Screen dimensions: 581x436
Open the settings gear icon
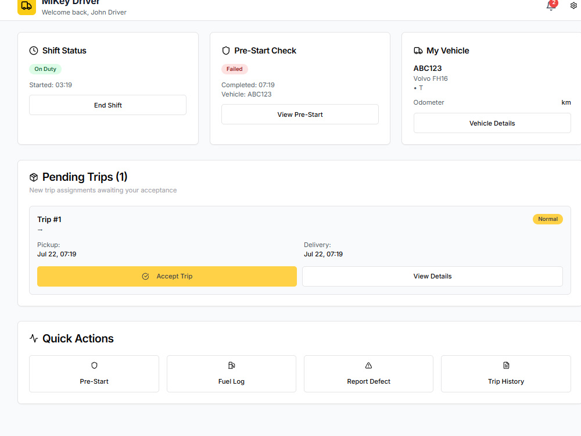coord(573,6)
